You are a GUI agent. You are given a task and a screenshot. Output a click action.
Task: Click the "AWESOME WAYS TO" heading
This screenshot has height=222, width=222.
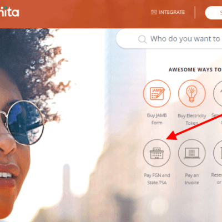point(195,69)
